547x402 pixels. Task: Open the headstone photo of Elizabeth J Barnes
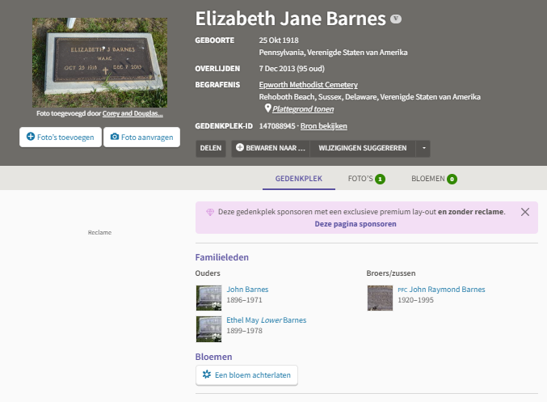point(99,62)
